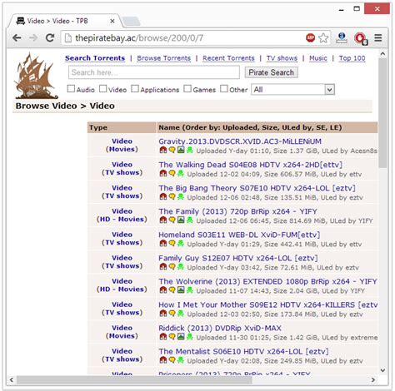Viewport: 395px width, 391px height.
Task: Open The Family (2013) 720p BrRip link
Action: point(237,211)
